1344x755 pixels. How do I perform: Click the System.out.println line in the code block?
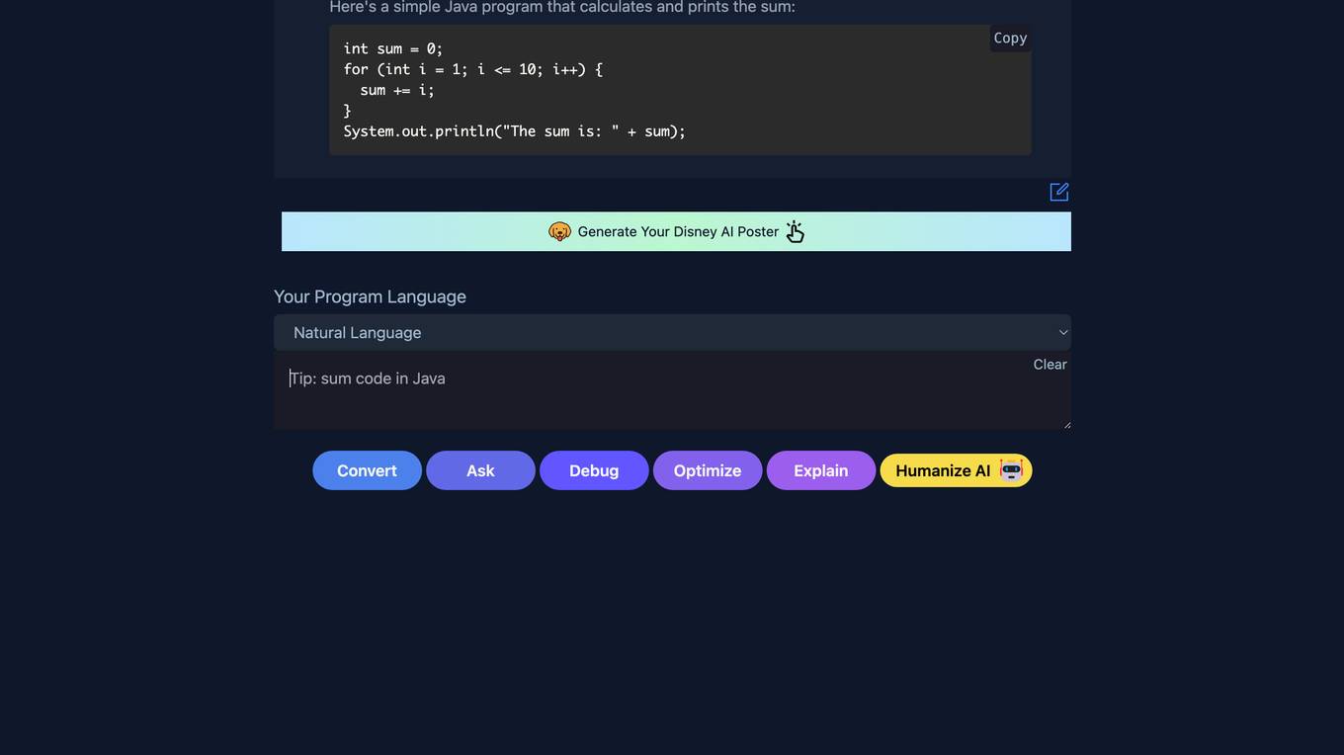click(x=514, y=131)
